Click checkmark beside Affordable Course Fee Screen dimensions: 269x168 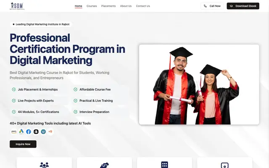click(76, 89)
